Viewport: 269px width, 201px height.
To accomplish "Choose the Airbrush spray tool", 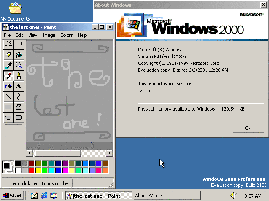I will (8, 86).
